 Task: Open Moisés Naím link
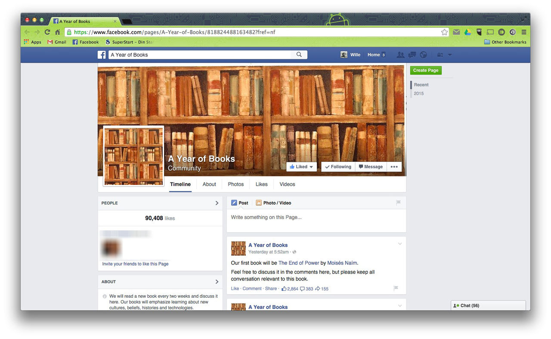pyautogui.click(x=342, y=263)
